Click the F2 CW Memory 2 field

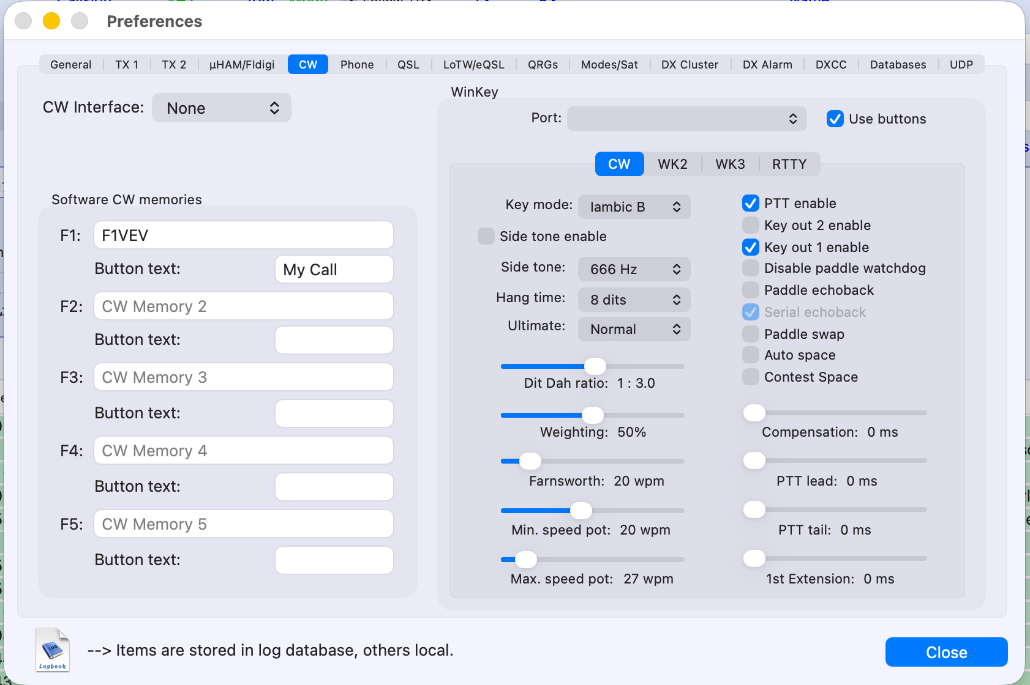pyautogui.click(x=243, y=306)
